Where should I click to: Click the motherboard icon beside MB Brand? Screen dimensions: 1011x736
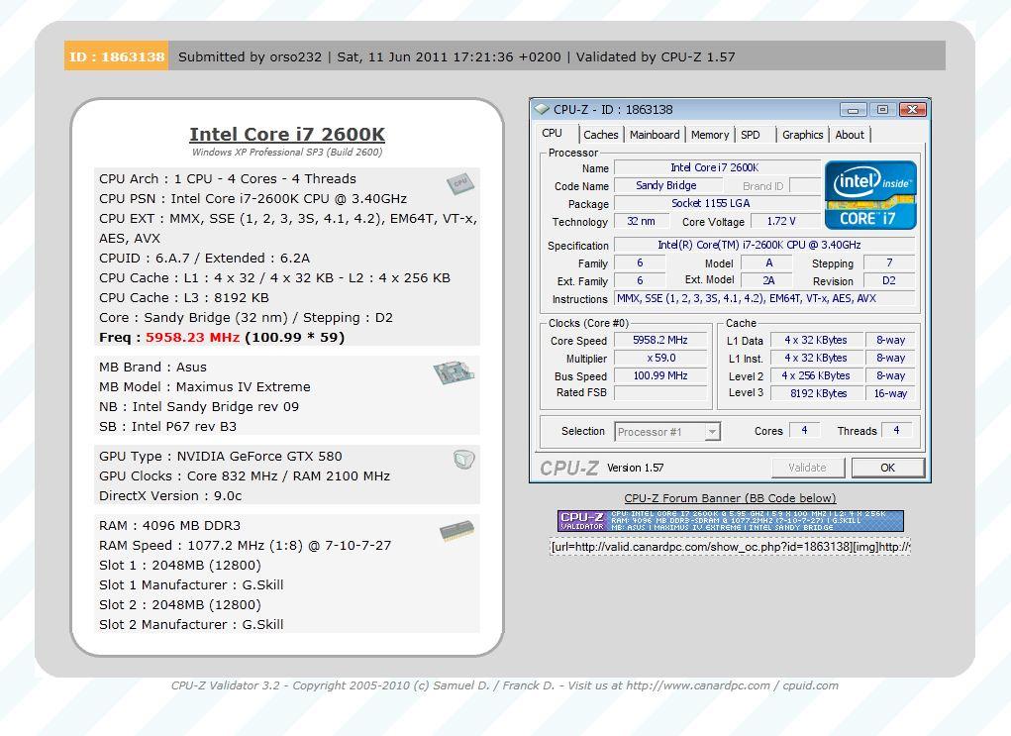point(454,372)
